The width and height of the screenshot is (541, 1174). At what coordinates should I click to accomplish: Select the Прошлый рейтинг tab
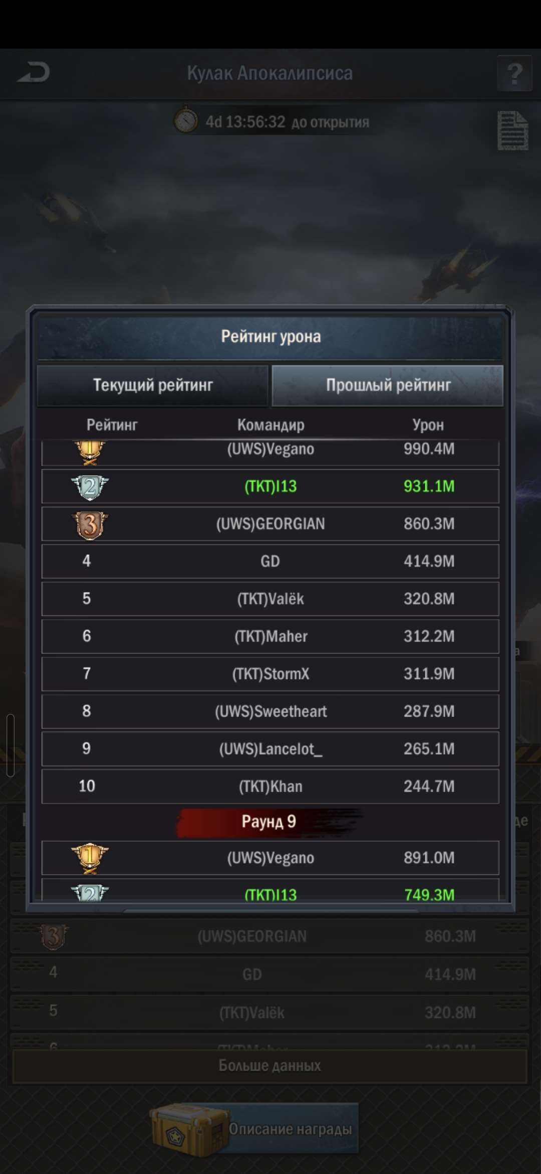(x=387, y=385)
